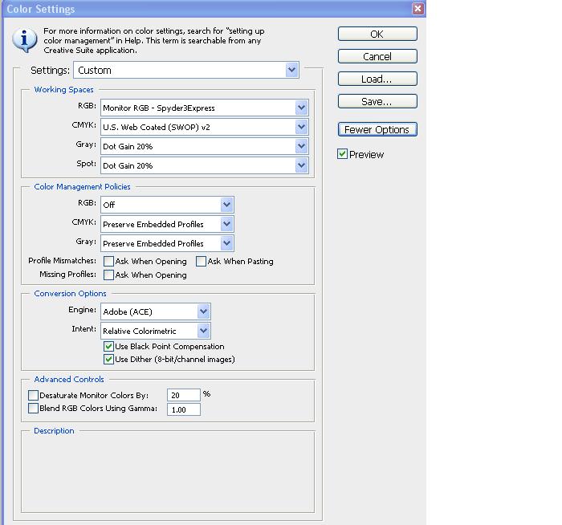
Task: Open the Gray Dot Gain dropdown
Action: pyautogui.click(x=301, y=146)
